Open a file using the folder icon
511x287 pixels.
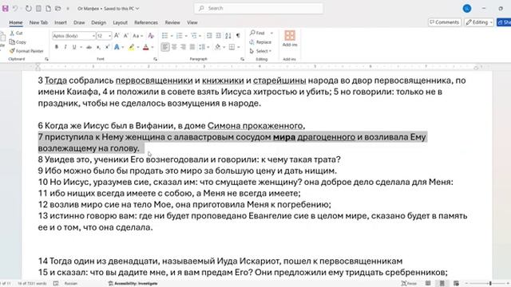pos(58,9)
